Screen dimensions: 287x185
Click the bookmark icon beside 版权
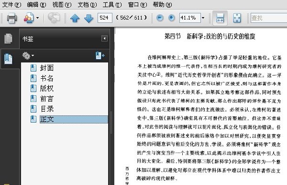33,88
